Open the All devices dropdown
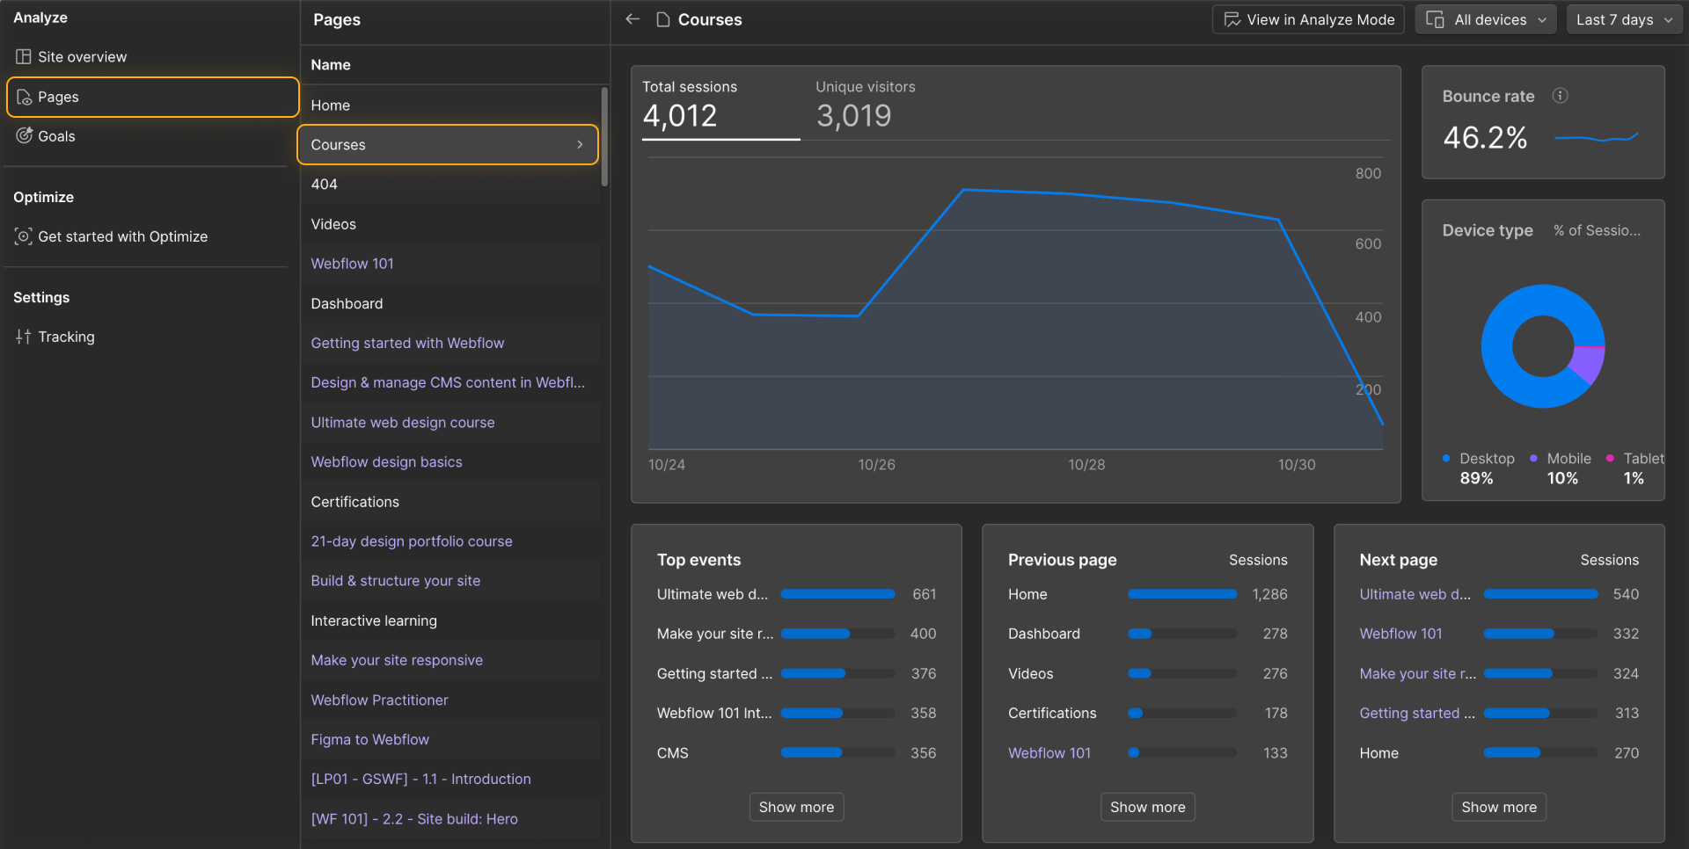Image resolution: width=1689 pixels, height=849 pixels. (x=1485, y=18)
